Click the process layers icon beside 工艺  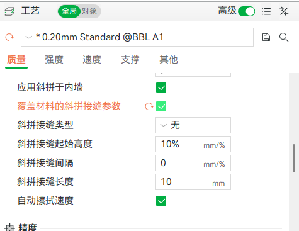(x=9, y=11)
